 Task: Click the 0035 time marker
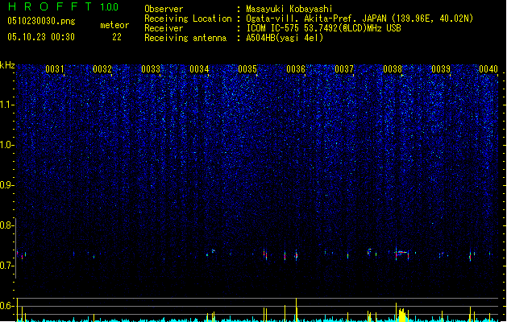(247, 69)
